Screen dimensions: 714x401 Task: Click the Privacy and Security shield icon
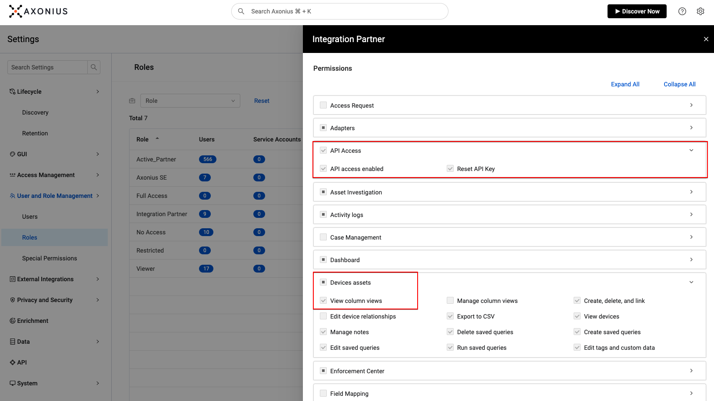point(13,300)
